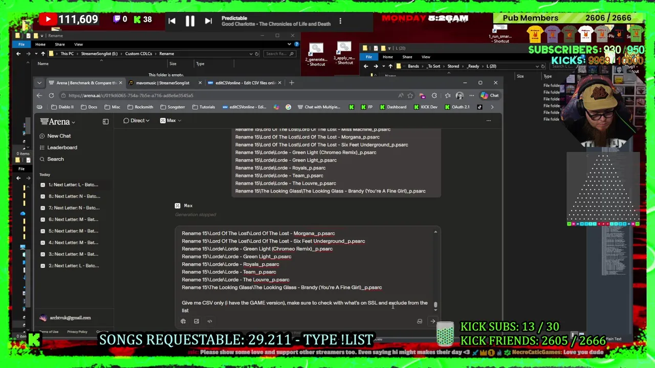
Task: Skip to the next track in media overlay
Action: [x=208, y=21]
